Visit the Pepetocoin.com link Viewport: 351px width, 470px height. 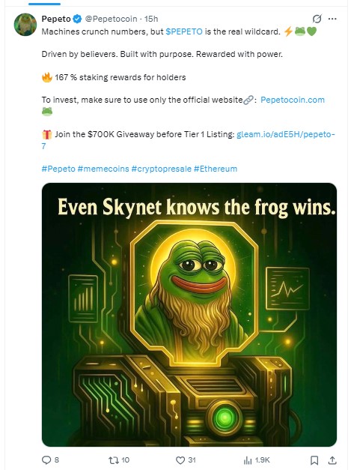click(293, 100)
